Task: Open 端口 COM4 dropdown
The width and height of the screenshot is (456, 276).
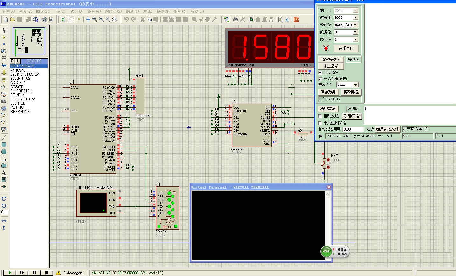Action: (355, 10)
